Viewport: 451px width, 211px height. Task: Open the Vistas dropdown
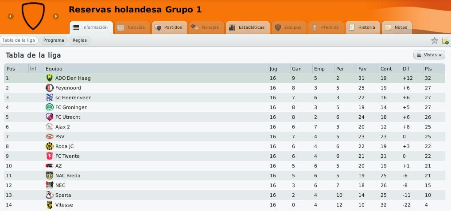[x=429, y=55]
